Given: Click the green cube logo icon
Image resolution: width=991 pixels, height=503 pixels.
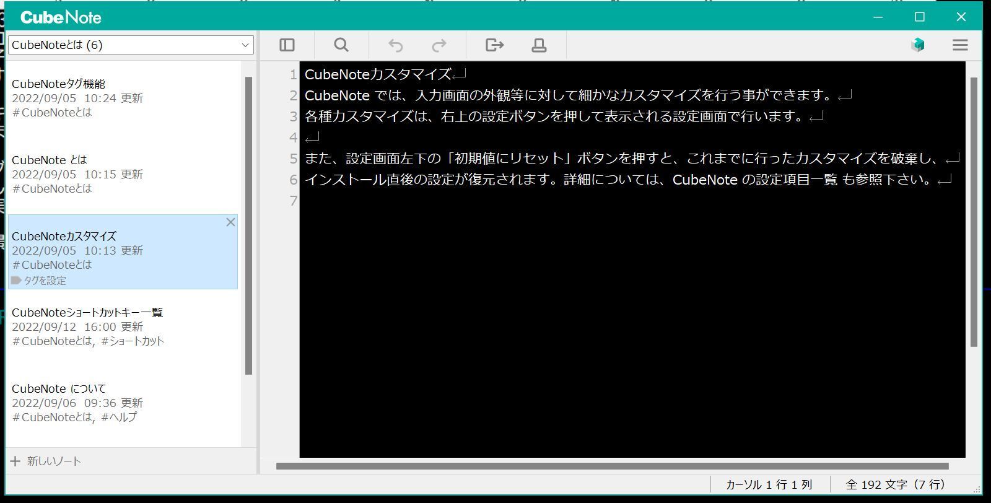Looking at the screenshot, I should click(x=918, y=45).
